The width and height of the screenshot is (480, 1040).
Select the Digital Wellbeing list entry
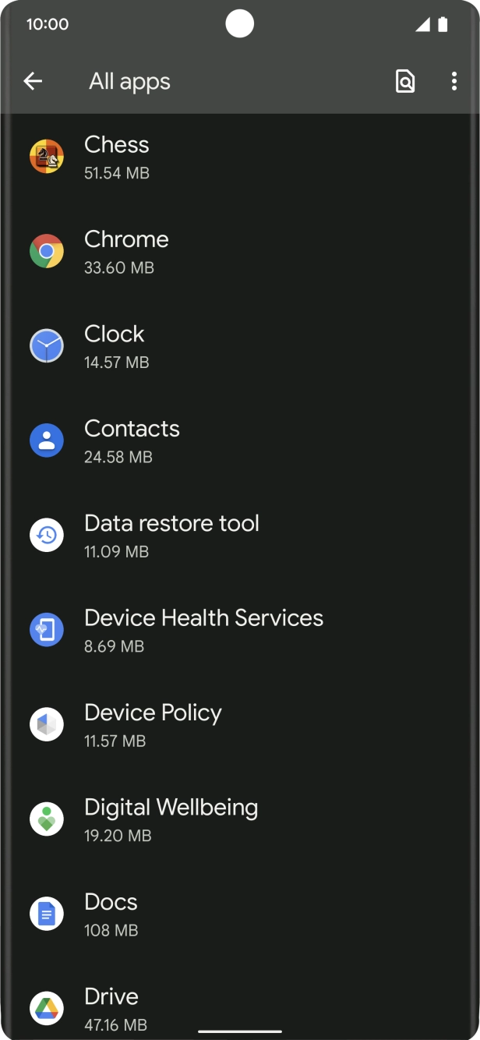pyautogui.click(x=234, y=819)
